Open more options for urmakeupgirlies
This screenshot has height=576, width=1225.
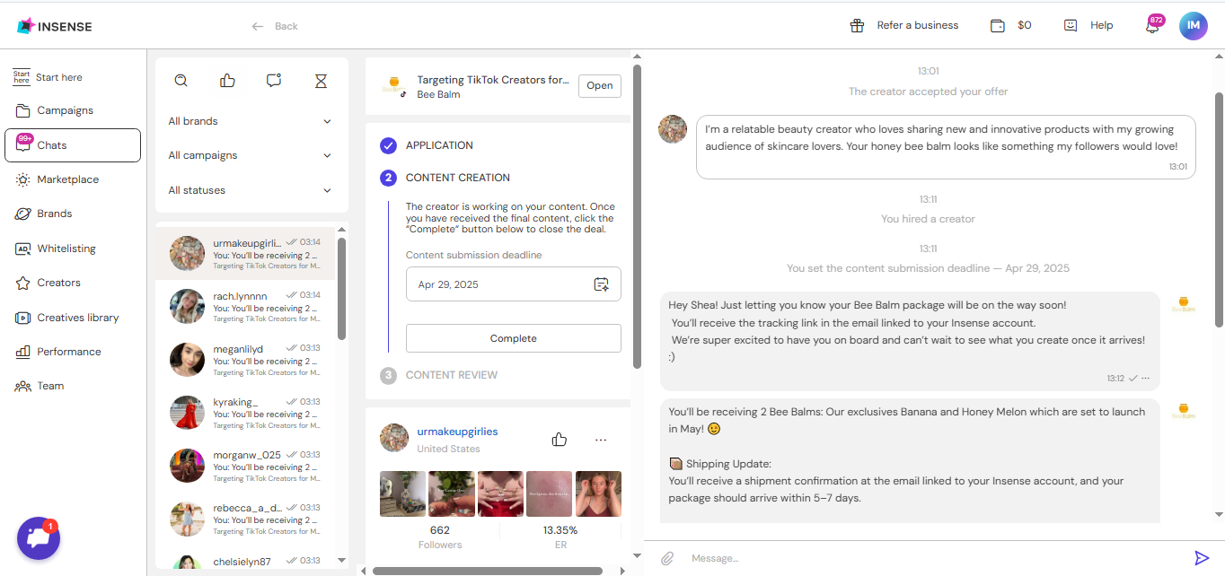(601, 440)
